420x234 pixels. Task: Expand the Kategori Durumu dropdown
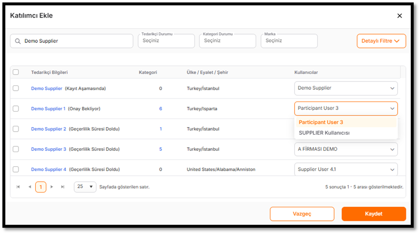click(227, 41)
